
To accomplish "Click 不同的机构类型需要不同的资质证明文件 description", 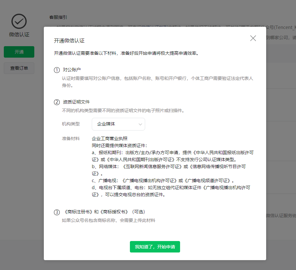I will coord(123,110).
